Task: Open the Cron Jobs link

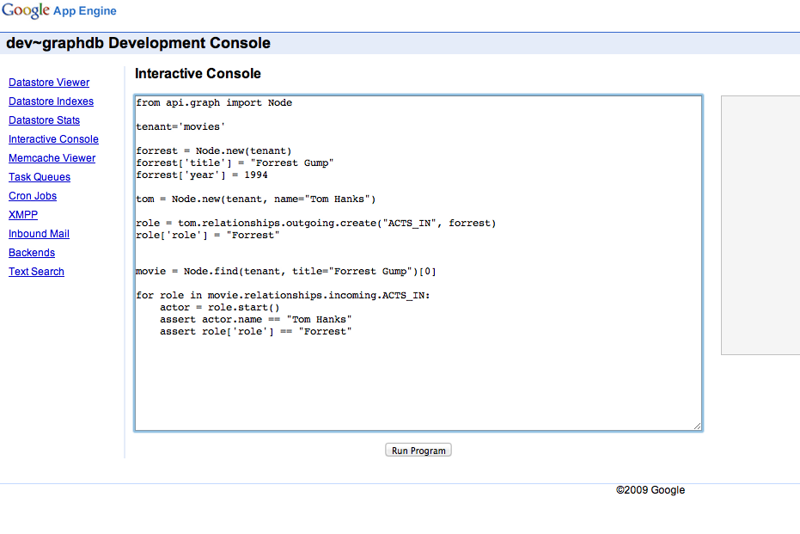Action: tap(33, 195)
